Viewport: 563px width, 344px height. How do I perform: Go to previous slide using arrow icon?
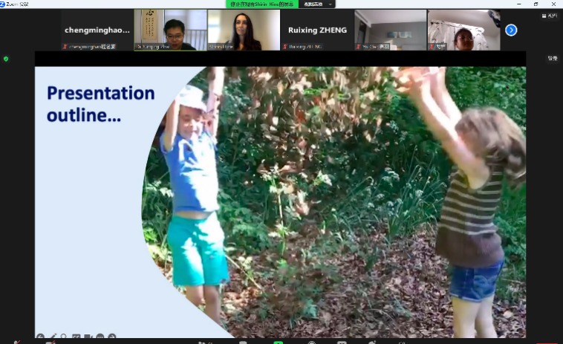click(40, 337)
